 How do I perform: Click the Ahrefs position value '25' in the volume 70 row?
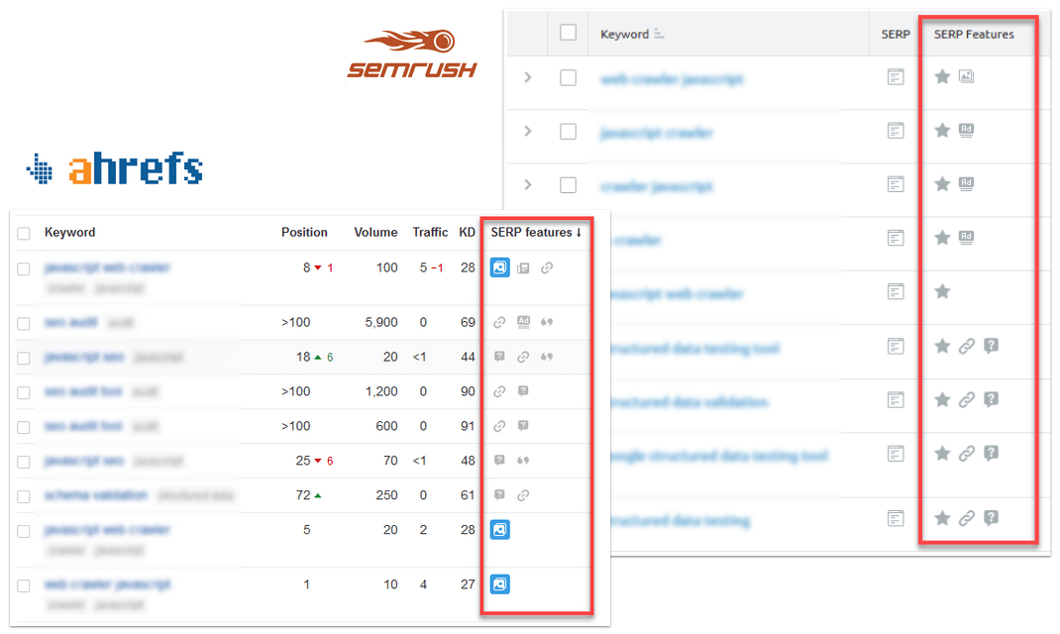coord(303,461)
